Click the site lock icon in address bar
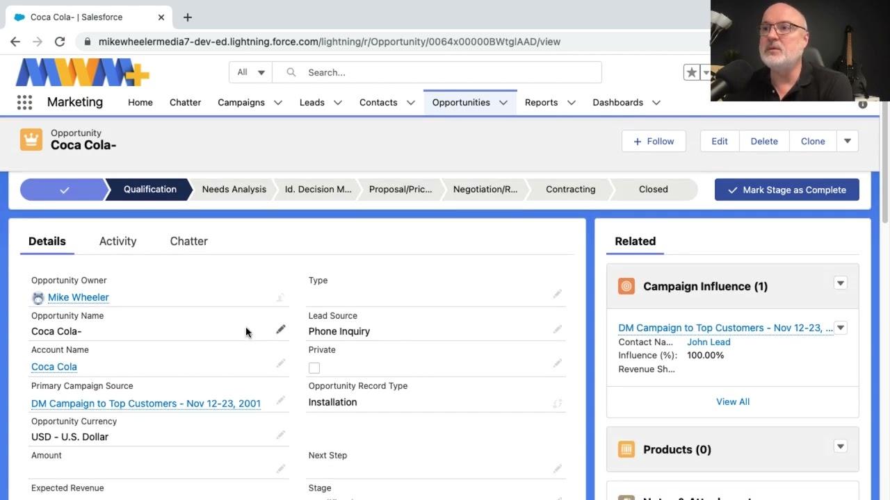Image resolution: width=890 pixels, height=500 pixels. (x=88, y=42)
